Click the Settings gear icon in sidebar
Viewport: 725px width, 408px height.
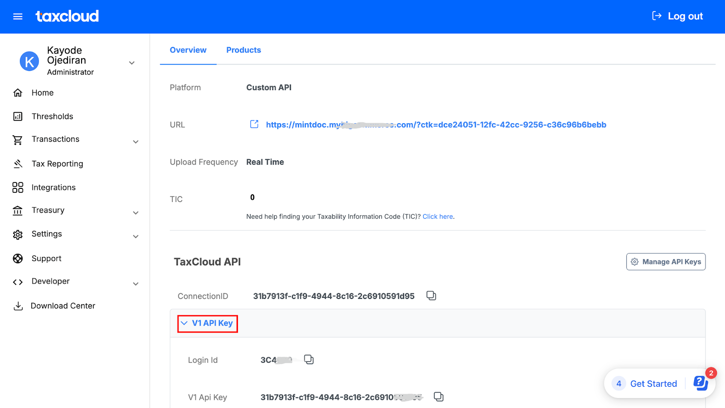tap(18, 235)
